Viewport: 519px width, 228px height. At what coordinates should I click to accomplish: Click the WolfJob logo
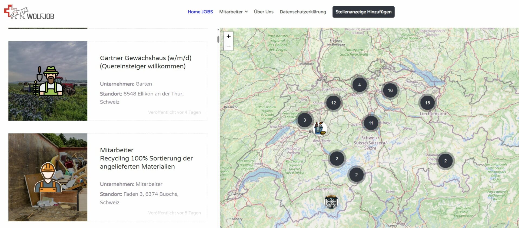(29, 12)
